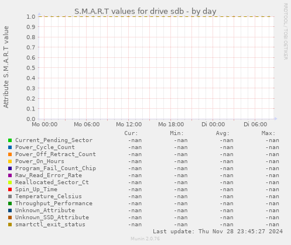
Task: Select the Power_Off_Retract_Count legend label
Action: click(56, 154)
